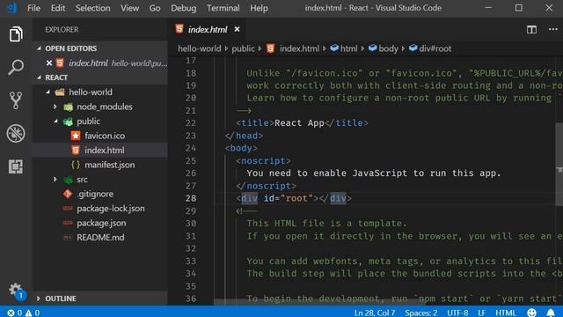Open the Terminal menu
Image resolution: width=563 pixels, height=317 pixels.
(223, 8)
